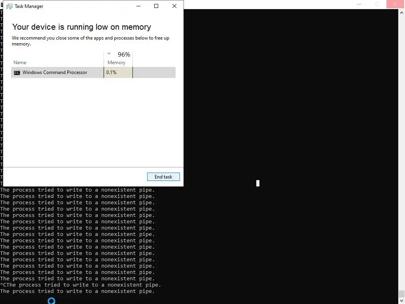Click the Task Manager title bar icon
Viewport: 405px width, 304px height.
9,6
